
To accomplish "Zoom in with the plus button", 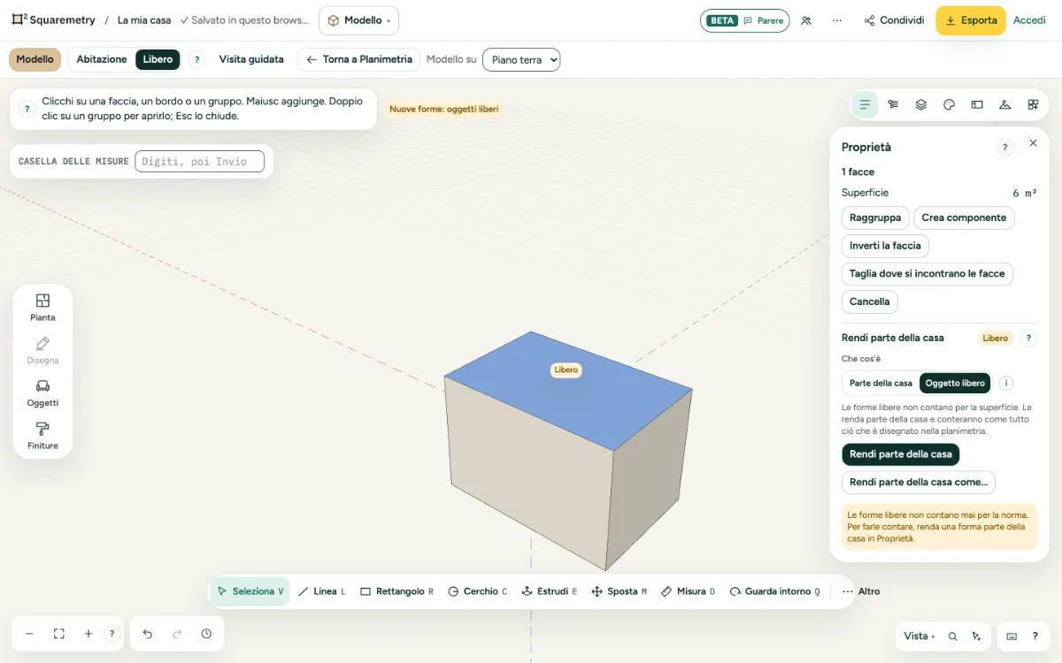I will [88, 634].
